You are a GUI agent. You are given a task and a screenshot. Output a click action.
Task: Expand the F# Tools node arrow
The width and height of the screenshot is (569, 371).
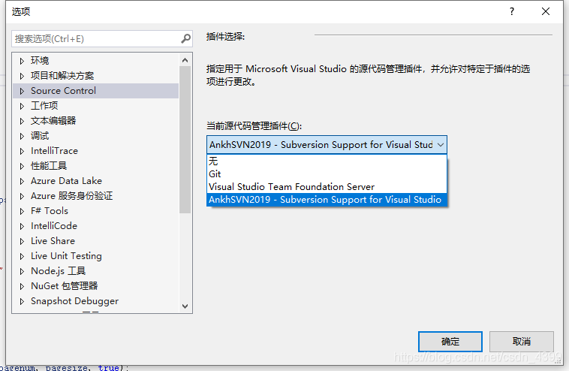22,211
